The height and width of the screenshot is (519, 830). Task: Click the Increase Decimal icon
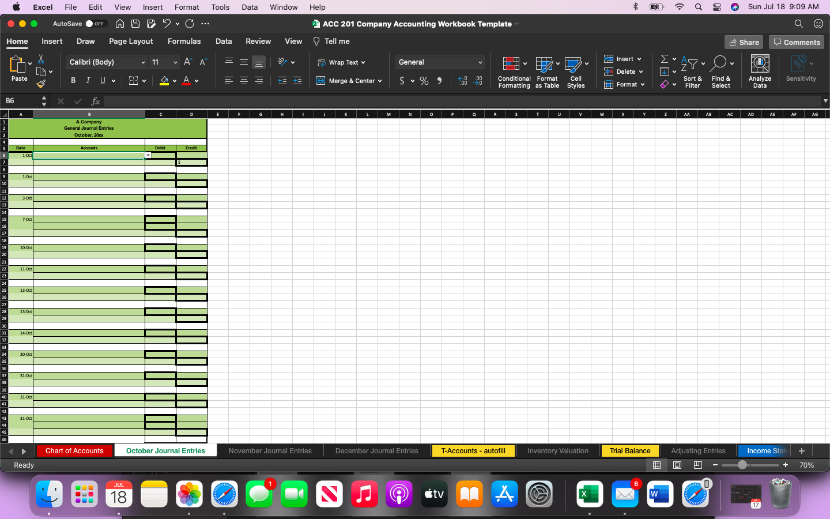(463, 81)
